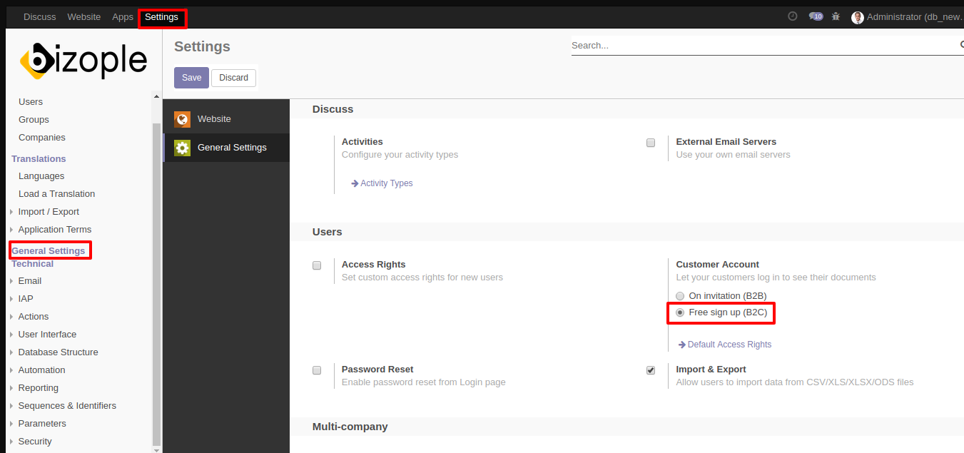Click the Technical section header

tap(32, 265)
